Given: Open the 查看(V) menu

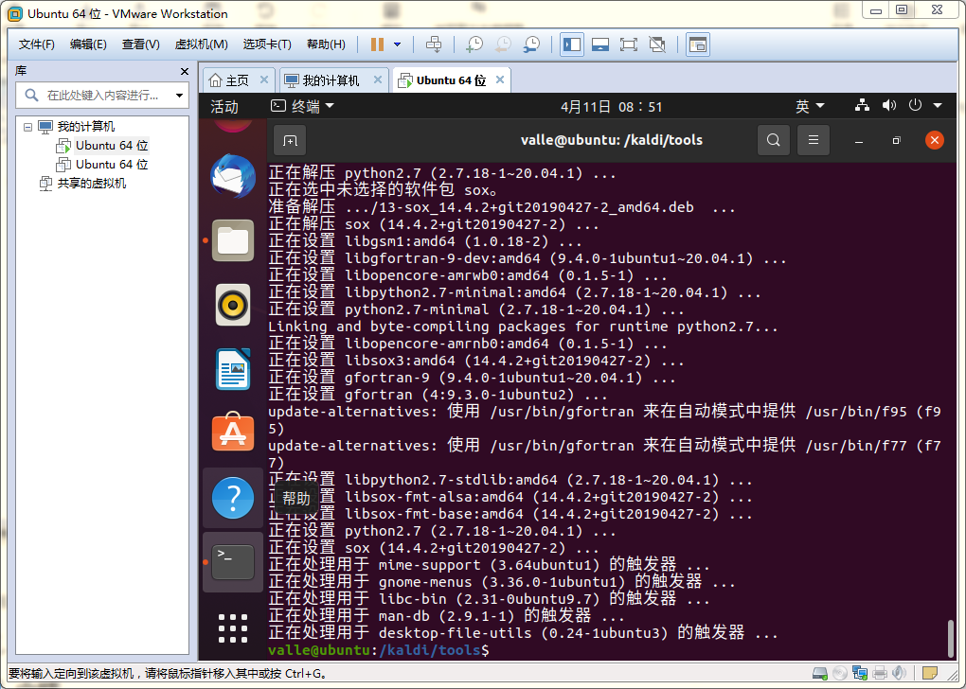Looking at the screenshot, I should (x=140, y=44).
